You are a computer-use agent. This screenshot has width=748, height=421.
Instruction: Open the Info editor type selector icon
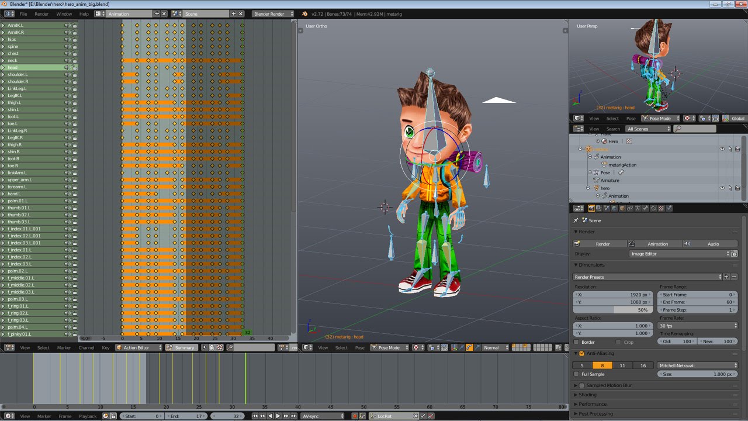[x=9, y=13]
